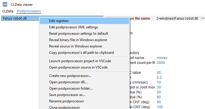Viewport: 205px width, 109px height.
Task: Click the CLData viewer app icon
Action: [x=5, y=4]
